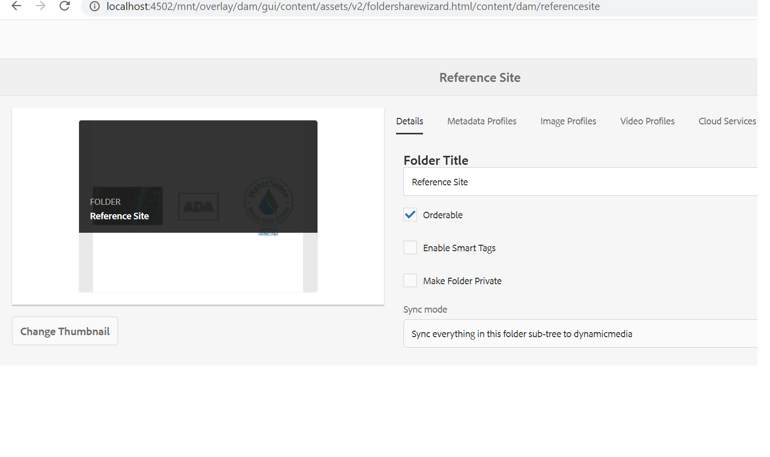Click the Orderable label text

click(443, 215)
